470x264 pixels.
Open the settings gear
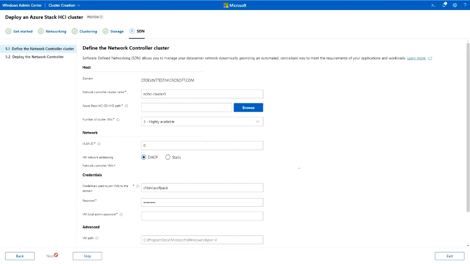[x=455, y=5]
